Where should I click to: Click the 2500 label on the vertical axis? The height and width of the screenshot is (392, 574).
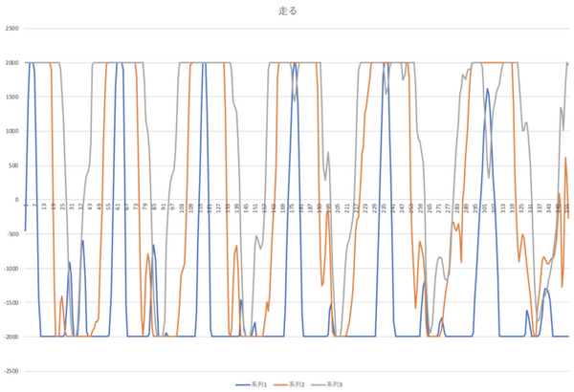pos(12,30)
